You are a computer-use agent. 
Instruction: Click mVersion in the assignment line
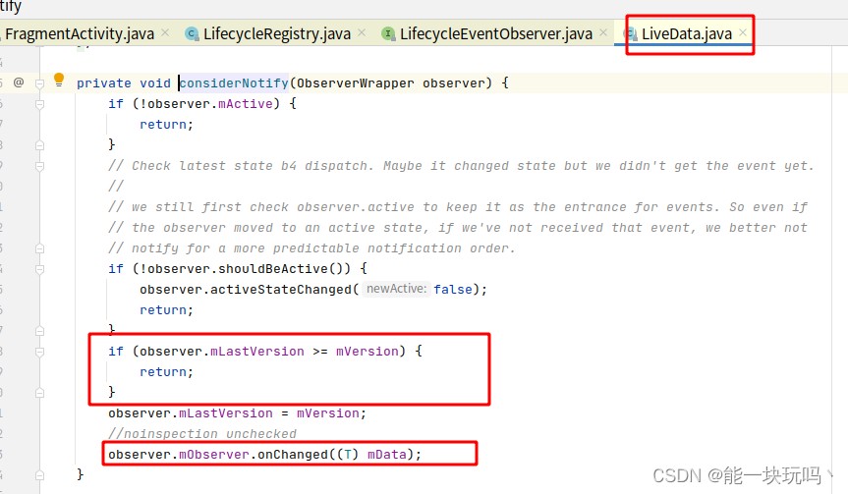328,413
